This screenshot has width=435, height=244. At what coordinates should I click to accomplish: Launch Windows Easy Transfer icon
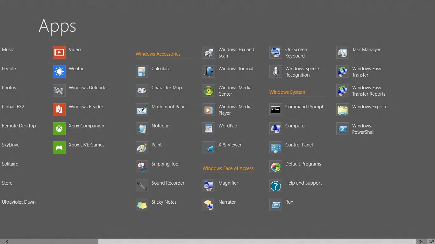click(x=343, y=71)
